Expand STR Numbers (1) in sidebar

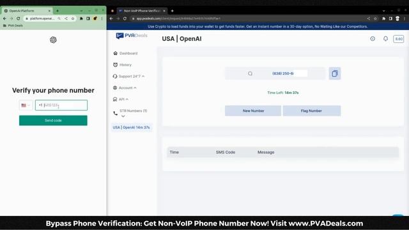(130, 113)
